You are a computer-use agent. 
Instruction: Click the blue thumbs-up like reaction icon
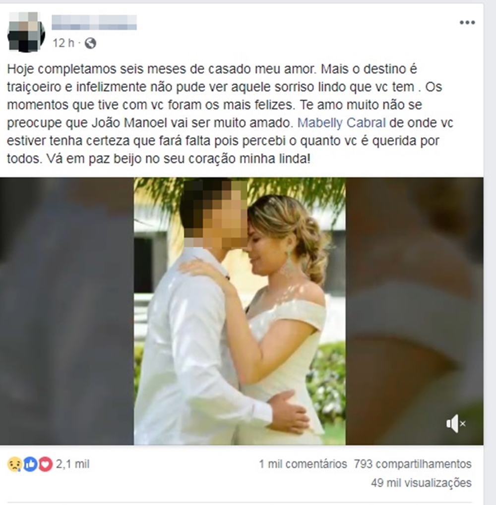coord(30,464)
